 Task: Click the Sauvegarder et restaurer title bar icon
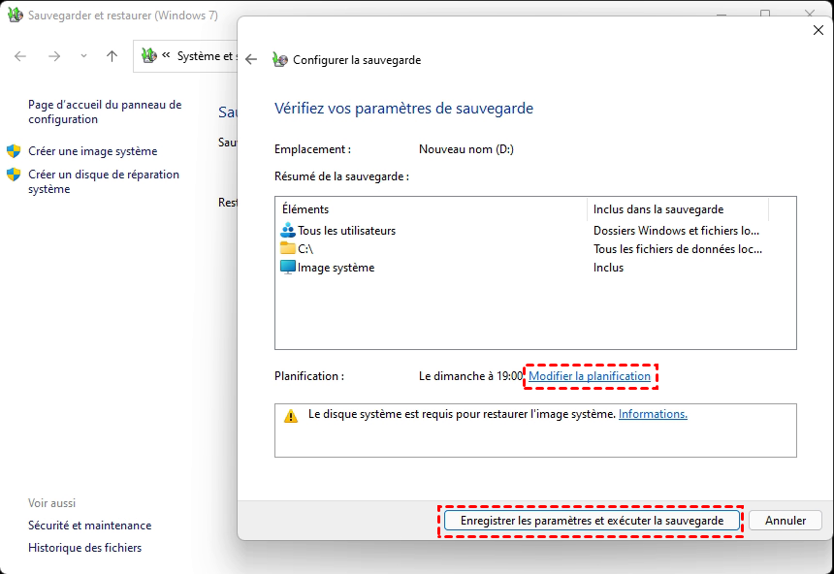(15, 15)
